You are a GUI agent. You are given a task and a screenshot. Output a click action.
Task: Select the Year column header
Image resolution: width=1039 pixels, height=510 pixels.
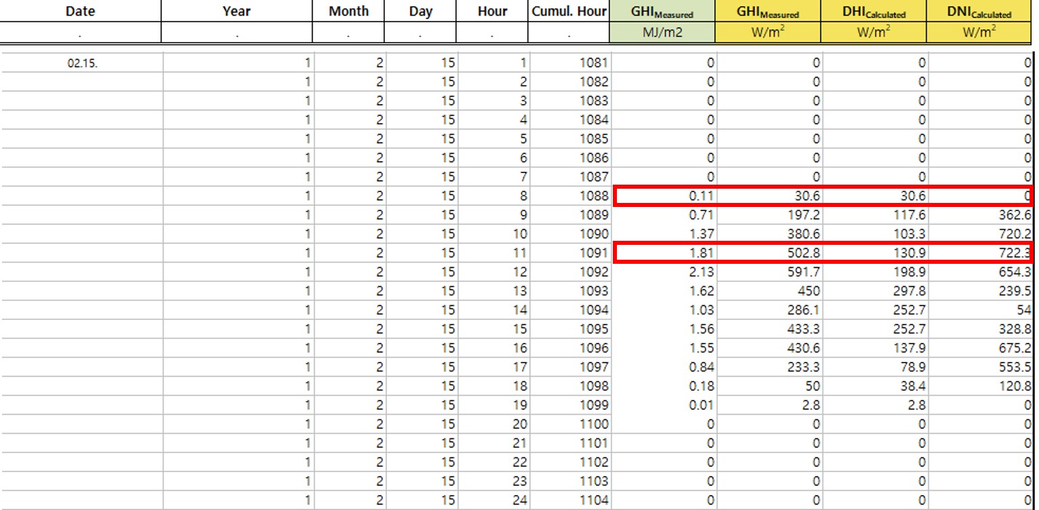(236, 11)
